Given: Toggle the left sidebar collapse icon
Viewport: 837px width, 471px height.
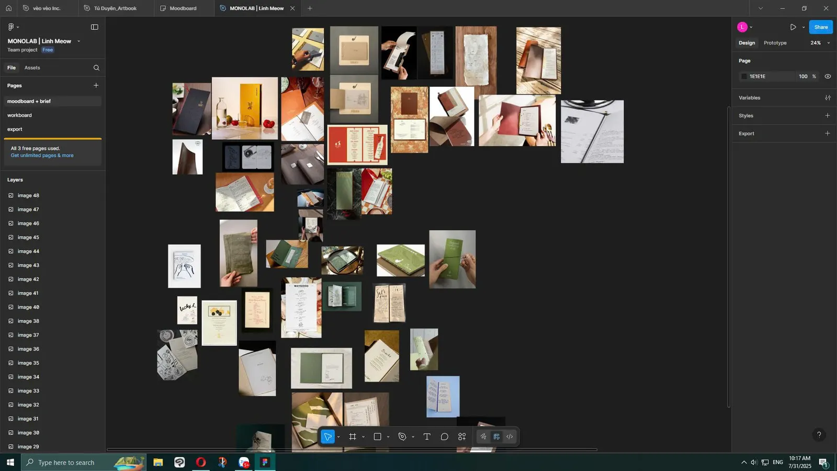Looking at the screenshot, I should [x=95, y=27].
